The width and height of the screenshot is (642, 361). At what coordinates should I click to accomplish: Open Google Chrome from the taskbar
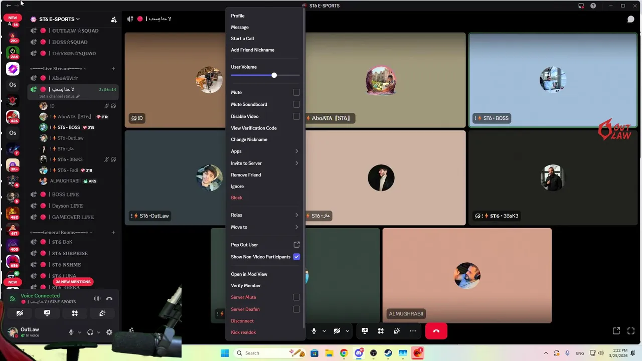pos(344,353)
